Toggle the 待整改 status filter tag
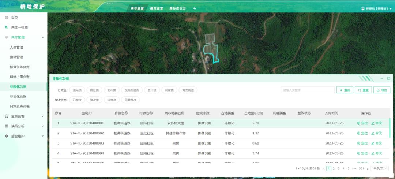 click(x=110, y=100)
